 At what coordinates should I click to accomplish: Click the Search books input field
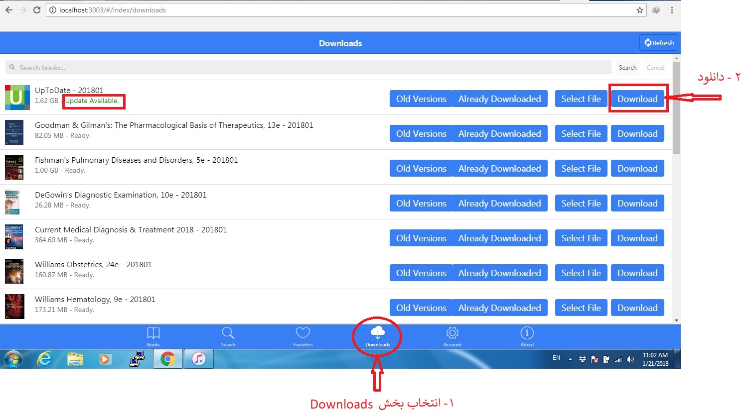309,68
